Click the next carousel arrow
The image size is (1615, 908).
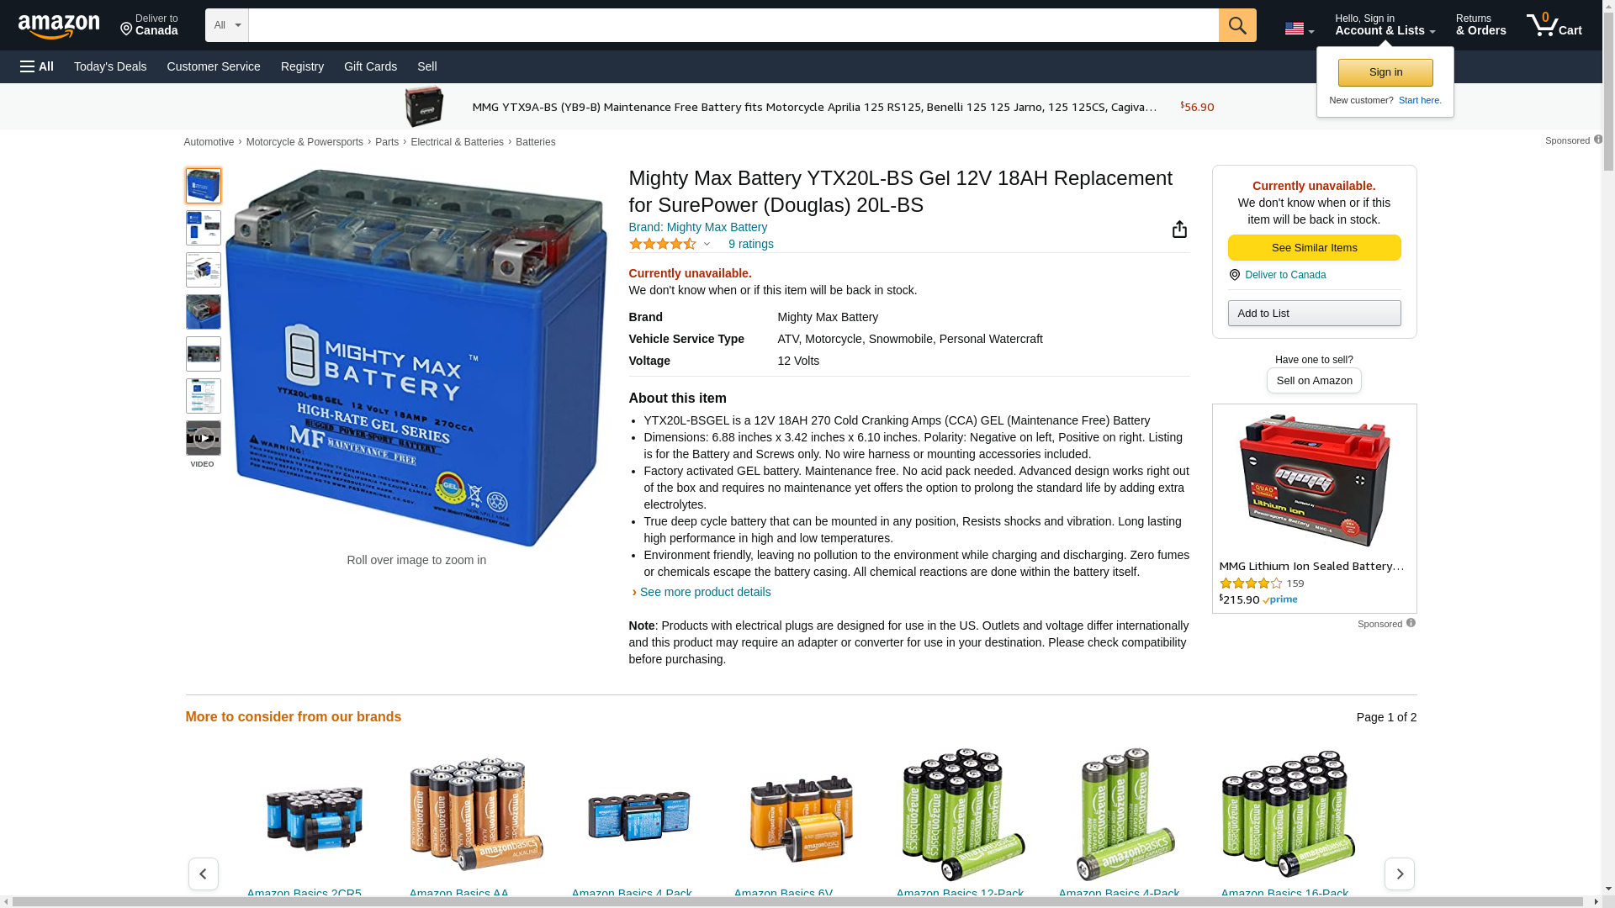pos(1399,874)
